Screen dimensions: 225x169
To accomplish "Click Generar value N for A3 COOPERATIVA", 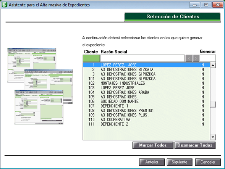I will [202, 120].
